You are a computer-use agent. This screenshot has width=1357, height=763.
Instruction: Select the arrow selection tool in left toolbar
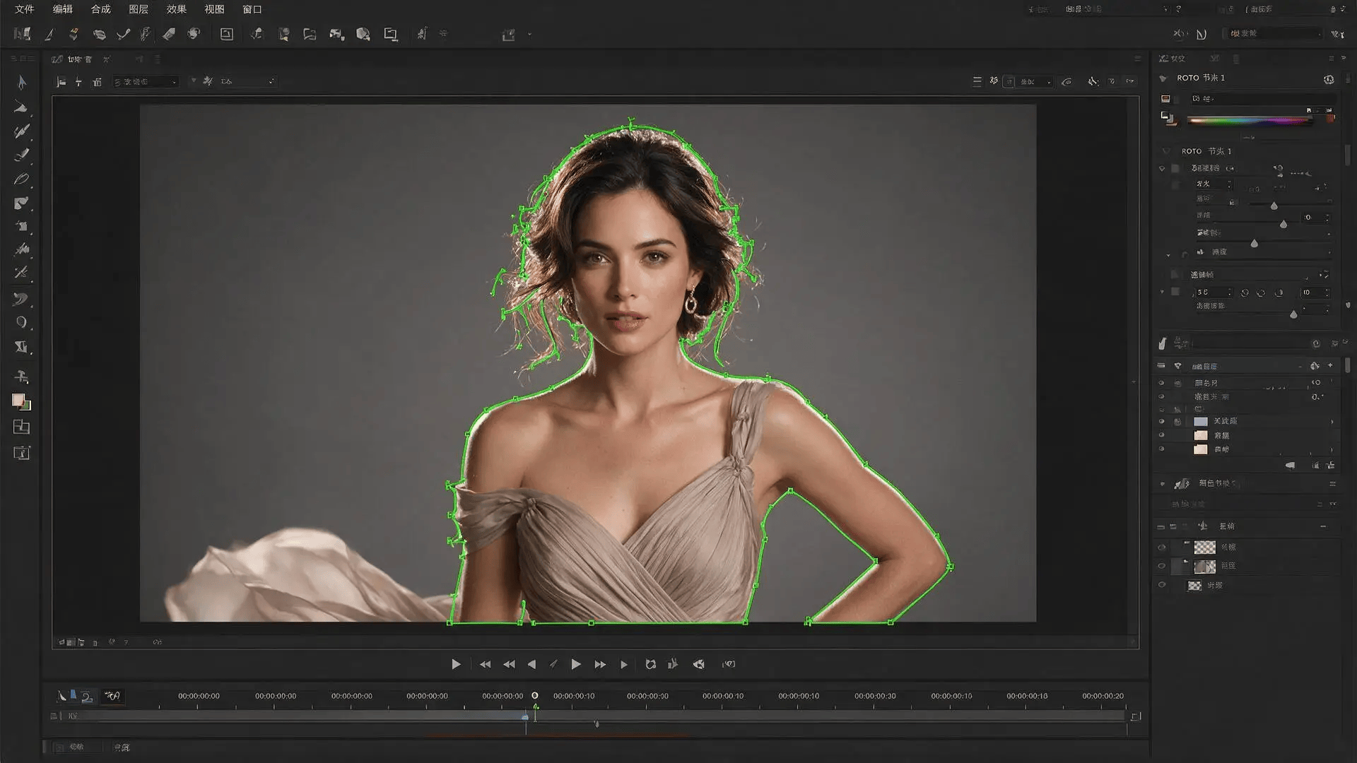point(21,82)
